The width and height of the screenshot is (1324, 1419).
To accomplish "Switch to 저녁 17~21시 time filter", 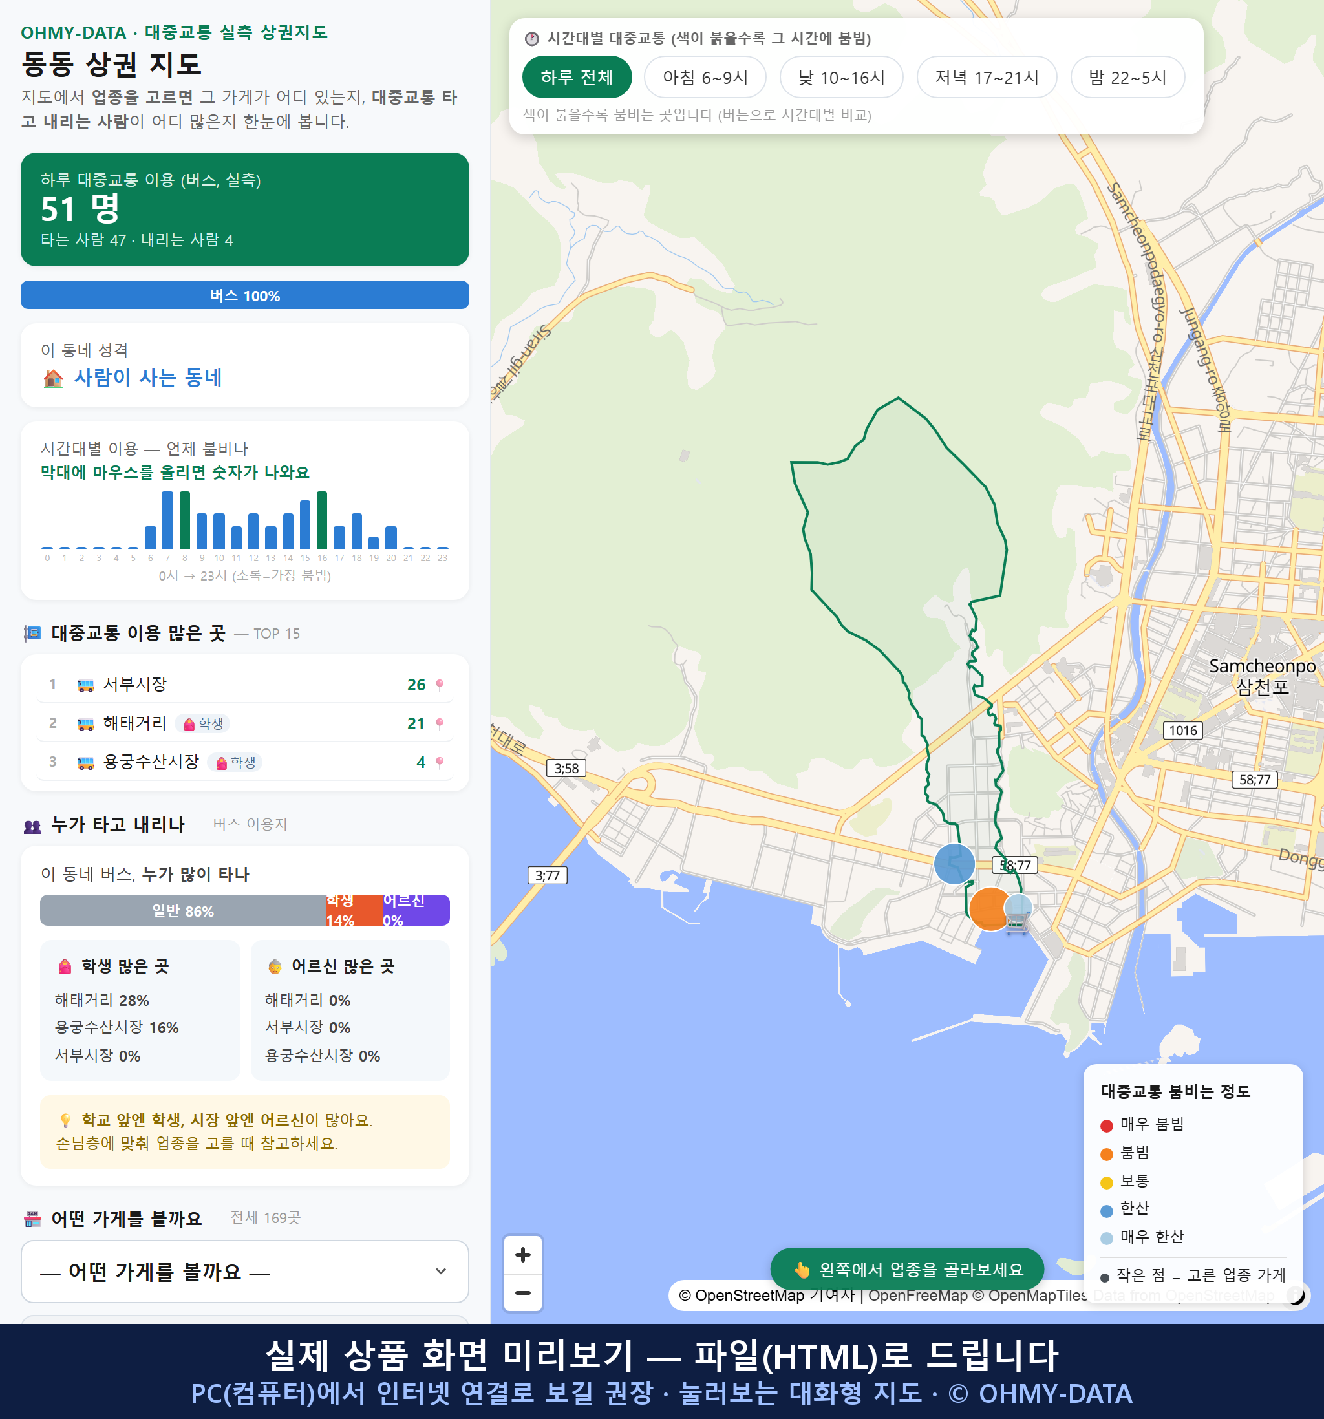I will (x=987, y=77).
